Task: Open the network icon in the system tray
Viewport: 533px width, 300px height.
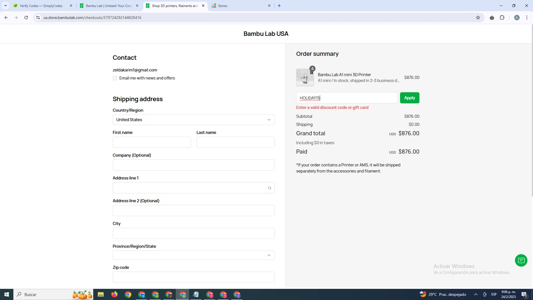Action: click(485, 294)
